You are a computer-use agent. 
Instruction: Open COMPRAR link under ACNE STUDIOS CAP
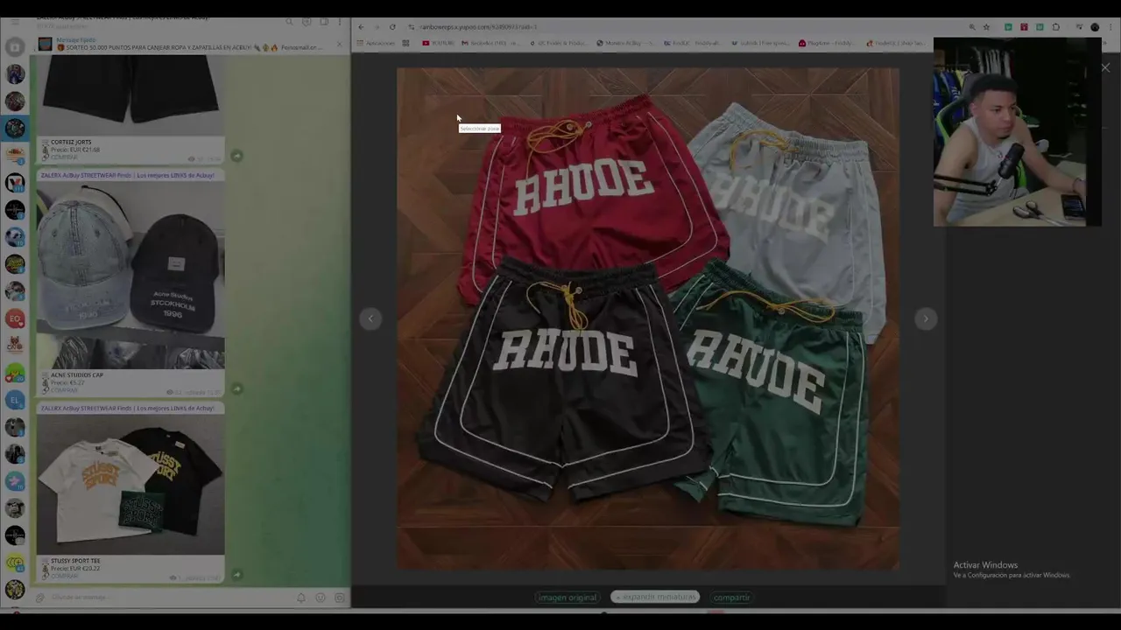click(x=64, y=390)
